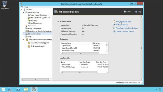Click the Restore Databases icon

(x=114, y=25)
